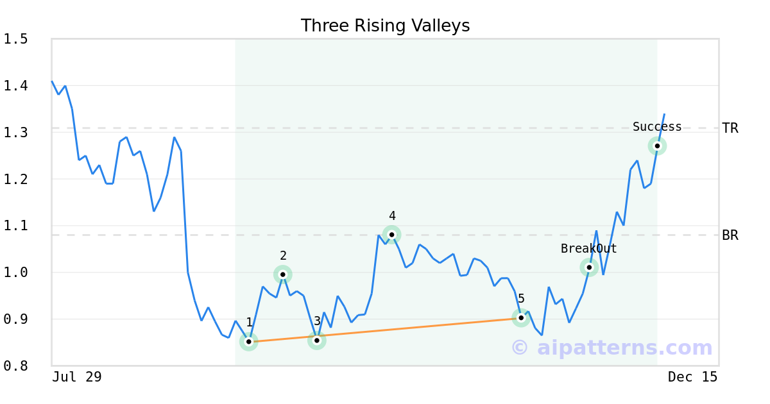Click valley marker point 5
Viewport: 770px width, 404px height.
(521, 317)
